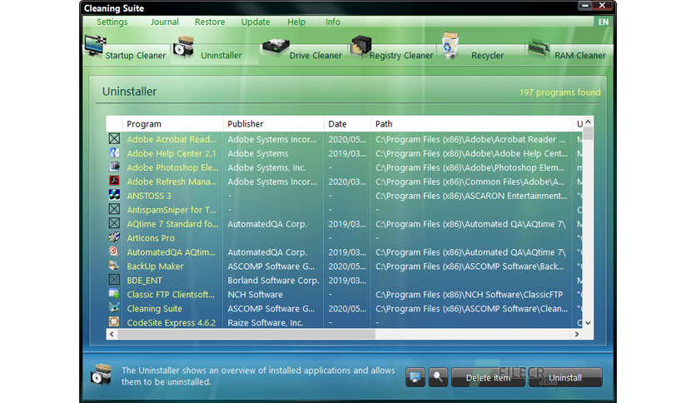This screenshot has width=696, height=403.
Task: Sort by the Publisher column header
Action: 274,124
